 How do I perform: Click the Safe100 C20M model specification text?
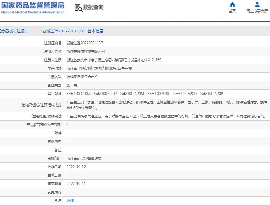(x=79, y=94)
